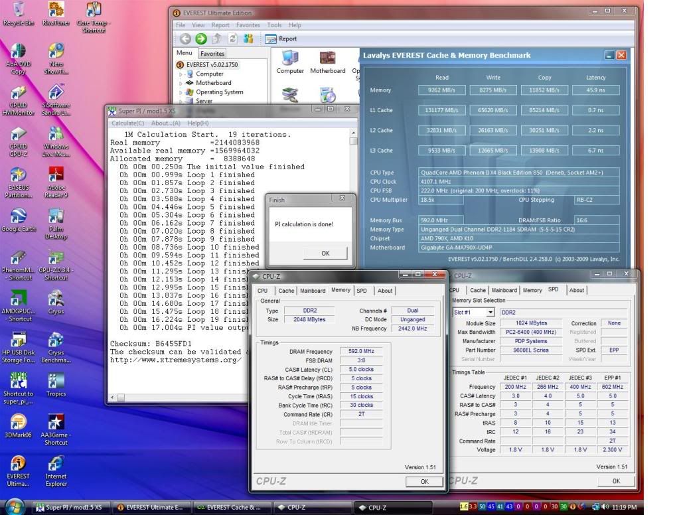
Task: Open the Cache tab in CPU-Z Memory window
Action: pyautogui.click(x=286, y=291)
